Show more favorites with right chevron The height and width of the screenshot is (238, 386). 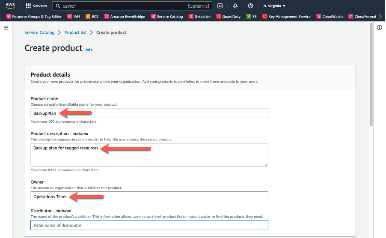[x=380, y=17]
